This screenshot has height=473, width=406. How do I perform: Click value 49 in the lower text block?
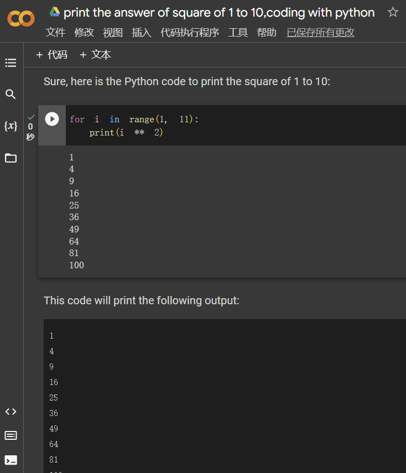(54, 429)
